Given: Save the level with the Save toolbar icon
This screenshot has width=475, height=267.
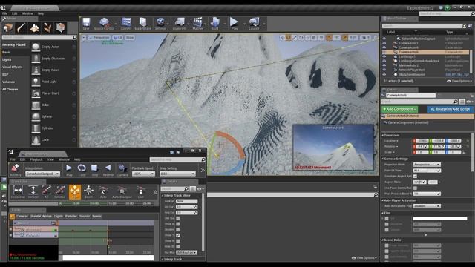Looking at the screenshot, I should (86, 24).
